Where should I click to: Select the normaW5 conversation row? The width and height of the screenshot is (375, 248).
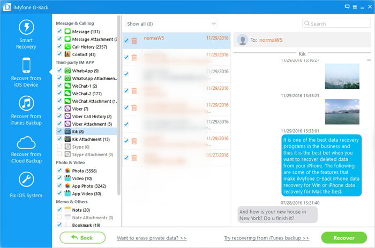(x=176, y=41)
